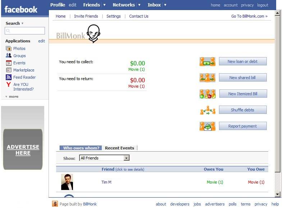The height and width of the screenshot is (208, 283).
Task: Open the developers footer link
Action: pyautogui.click(x=179, y=204)
